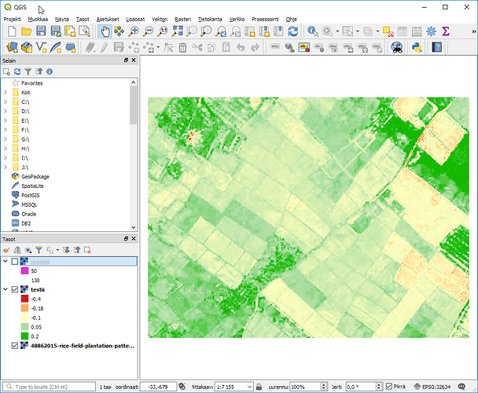Click the cut features scissors icon
Image resolution: width=478 pixels, height=393 pixels.
point(197,48)
